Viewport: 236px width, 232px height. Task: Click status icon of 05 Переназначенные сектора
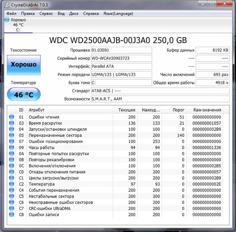point(12,135)
